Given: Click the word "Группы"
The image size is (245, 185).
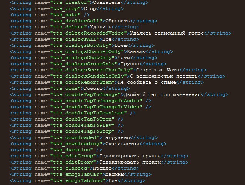Looking at the screenshot, I should pos(130,64).
